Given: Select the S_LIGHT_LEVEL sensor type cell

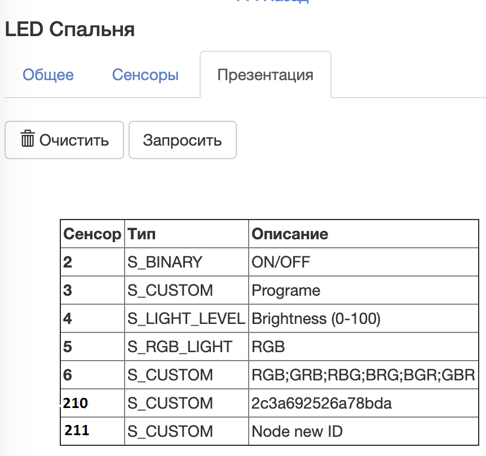Looking at the screenshot, I should coord(186,318).
